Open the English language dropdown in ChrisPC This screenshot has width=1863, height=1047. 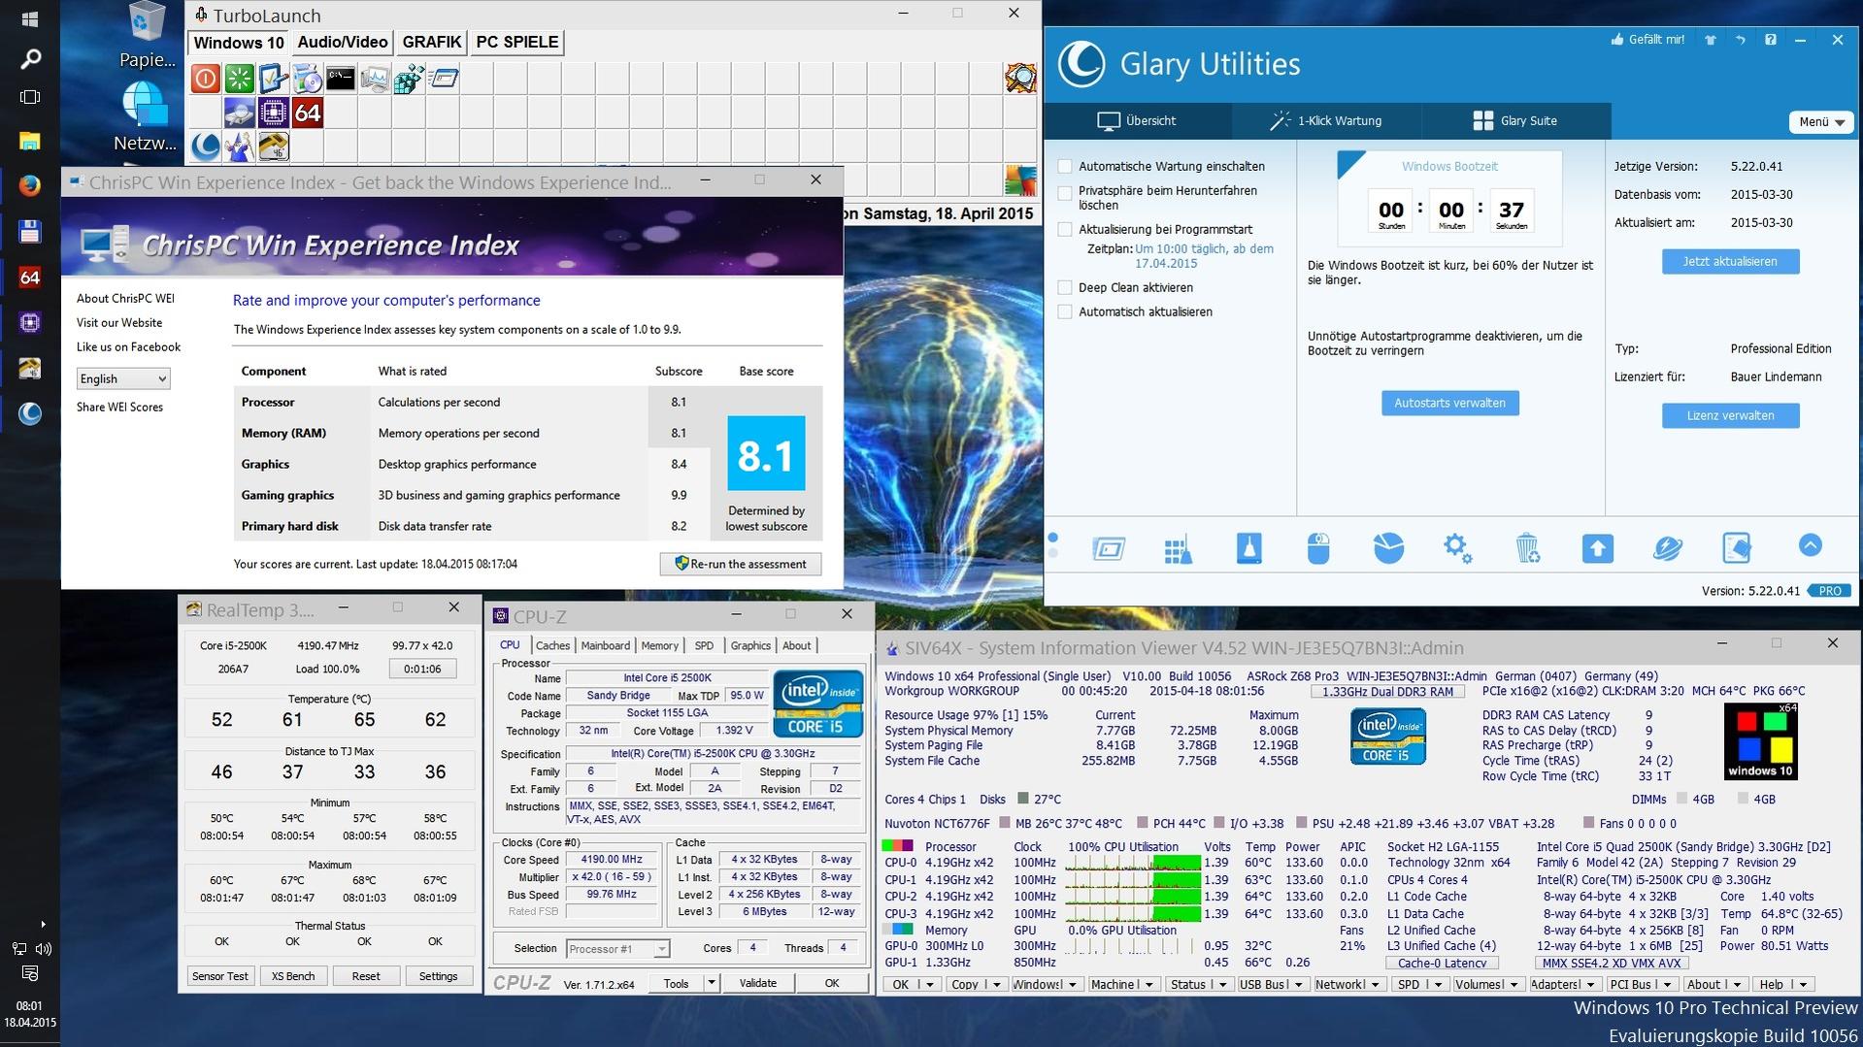pos(123,378)
